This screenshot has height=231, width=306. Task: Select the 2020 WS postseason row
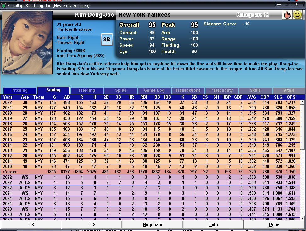pos(150,209)
